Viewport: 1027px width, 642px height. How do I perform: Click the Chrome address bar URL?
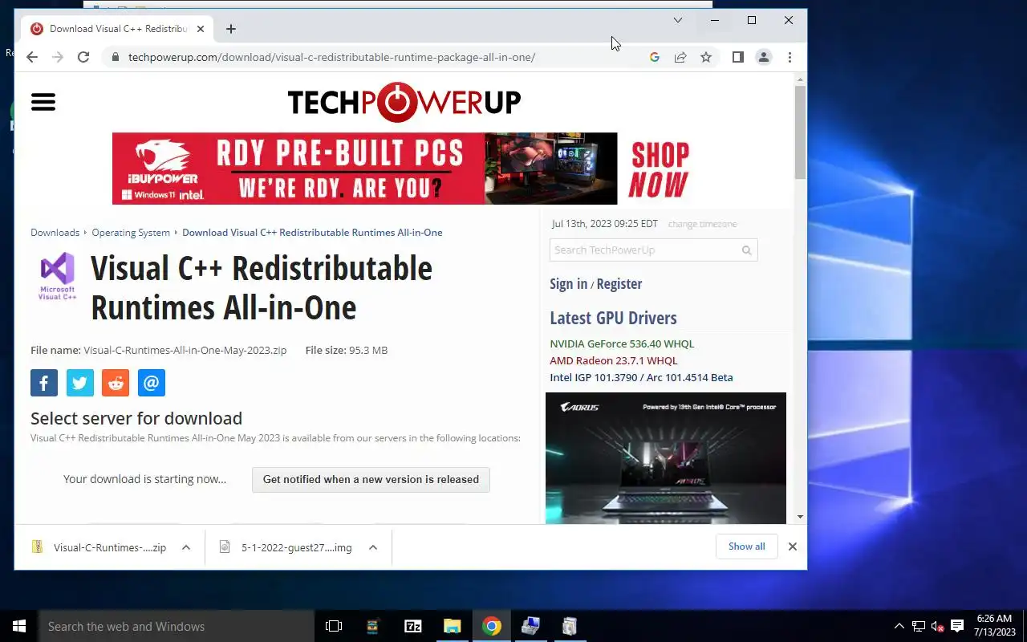coord(331,57)
